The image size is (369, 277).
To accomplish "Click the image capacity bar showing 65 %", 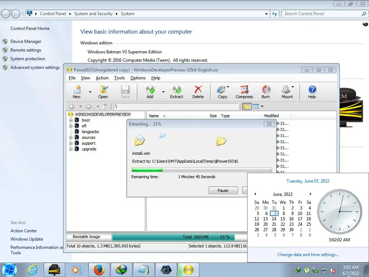I will click(x=179, y=237).
